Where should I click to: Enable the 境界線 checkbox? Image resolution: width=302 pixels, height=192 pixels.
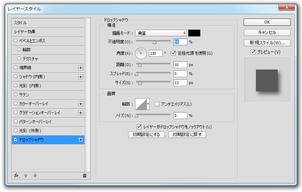[16, 67]
